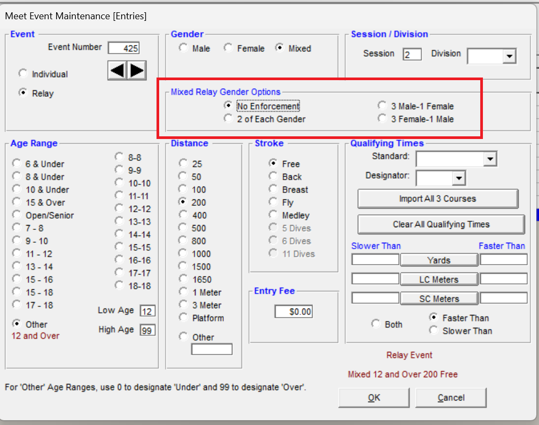Viewport: 539px width, 425px height.
Task: Open the Division dropdown
Action: [509, 56]
